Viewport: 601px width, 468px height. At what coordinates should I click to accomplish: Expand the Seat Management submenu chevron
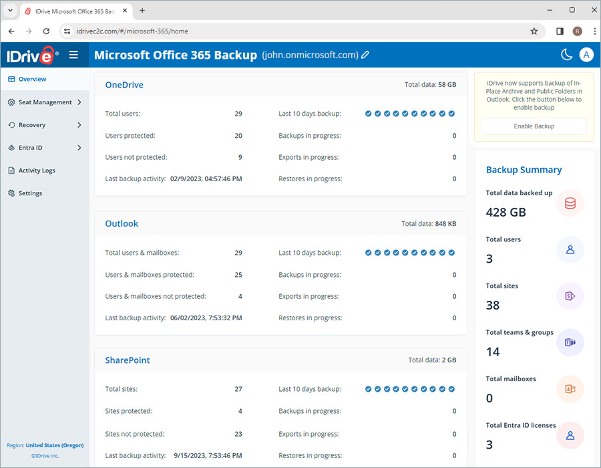(x=79, y=102)
